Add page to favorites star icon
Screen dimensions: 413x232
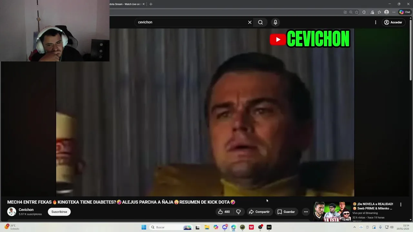357,12
